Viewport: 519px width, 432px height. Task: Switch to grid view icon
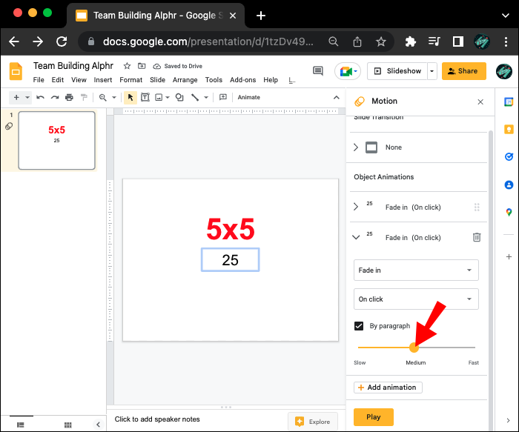(68, 425)
